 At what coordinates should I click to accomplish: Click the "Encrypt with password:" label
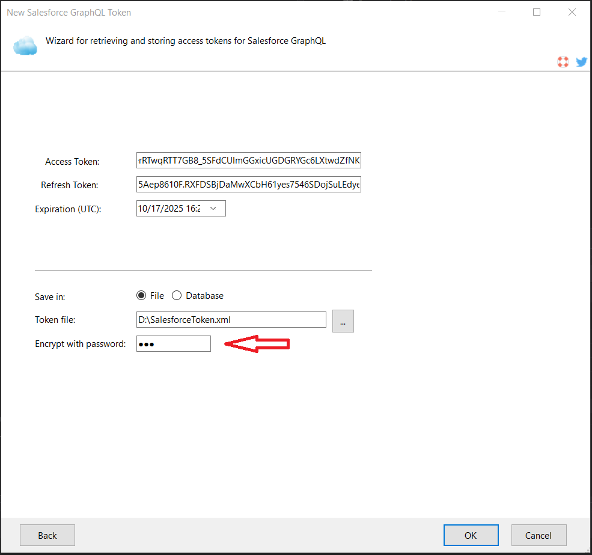pos(81,344)
